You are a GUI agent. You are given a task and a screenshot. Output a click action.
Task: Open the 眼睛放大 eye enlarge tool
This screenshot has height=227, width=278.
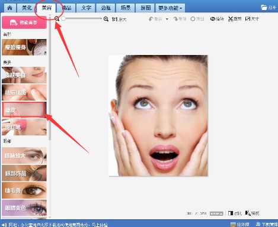pos(24,155)
